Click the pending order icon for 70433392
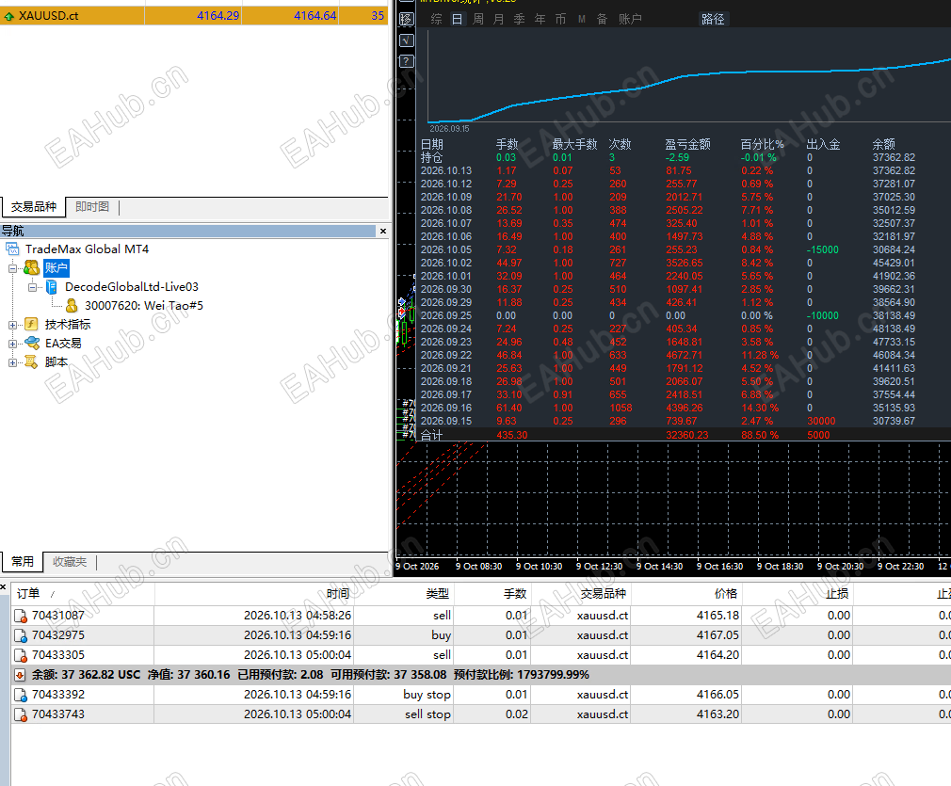 coord(21,695)
